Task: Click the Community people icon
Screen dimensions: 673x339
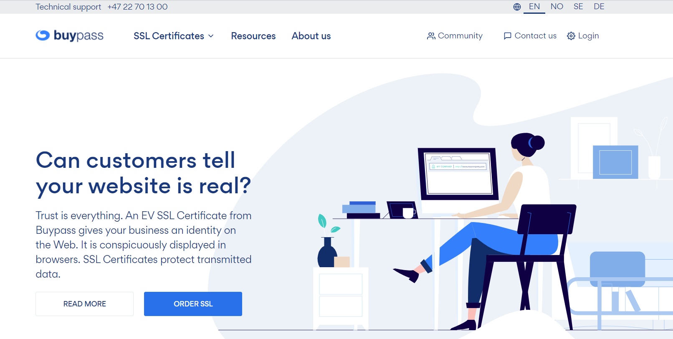Action: point(431,36)
